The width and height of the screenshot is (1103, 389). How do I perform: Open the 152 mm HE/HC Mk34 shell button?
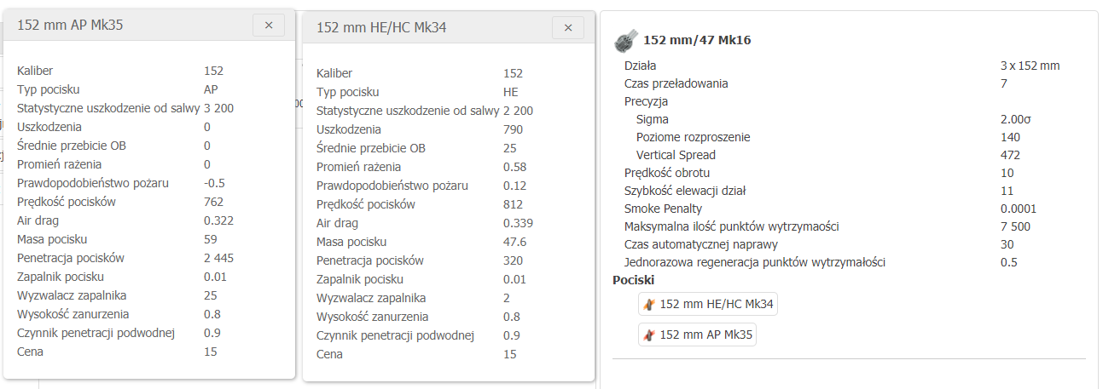(708, 304)
